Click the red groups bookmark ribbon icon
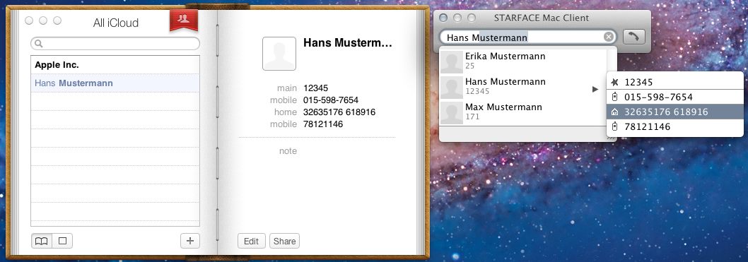This screenshot has width=748, height=262. 184,20
